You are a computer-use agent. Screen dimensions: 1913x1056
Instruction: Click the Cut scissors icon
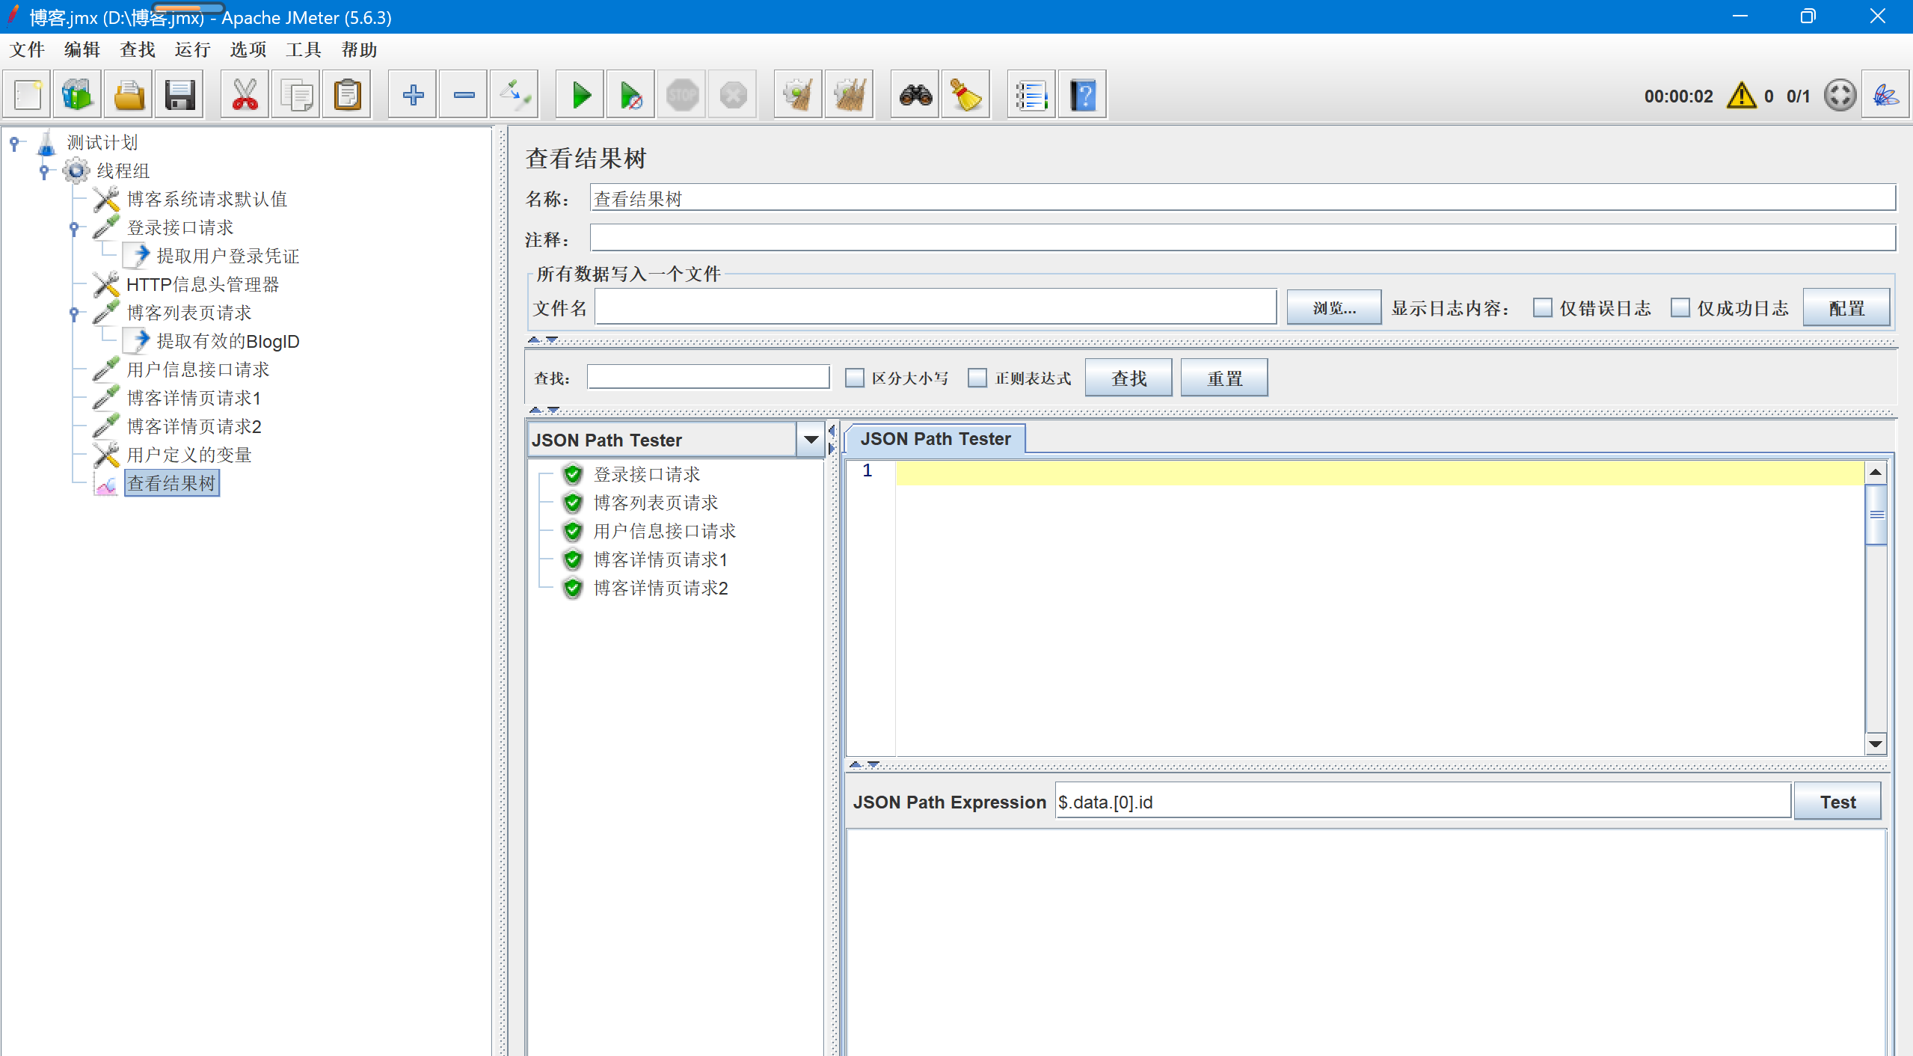(245, 95)
